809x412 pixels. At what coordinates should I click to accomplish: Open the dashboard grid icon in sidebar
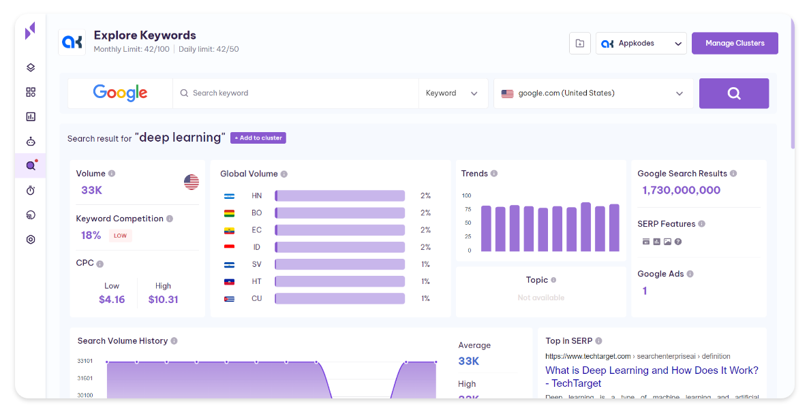point(31,92)
